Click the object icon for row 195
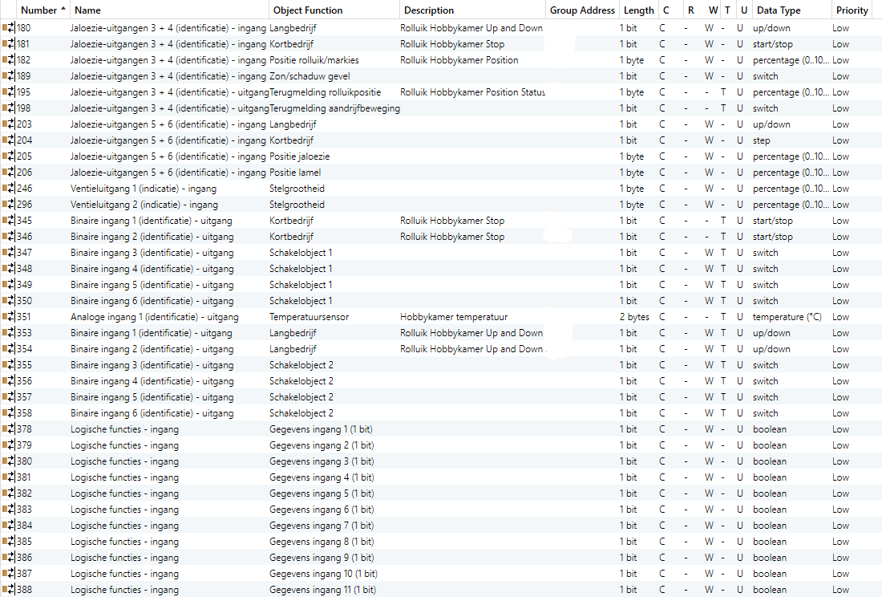 coord(9,91)
